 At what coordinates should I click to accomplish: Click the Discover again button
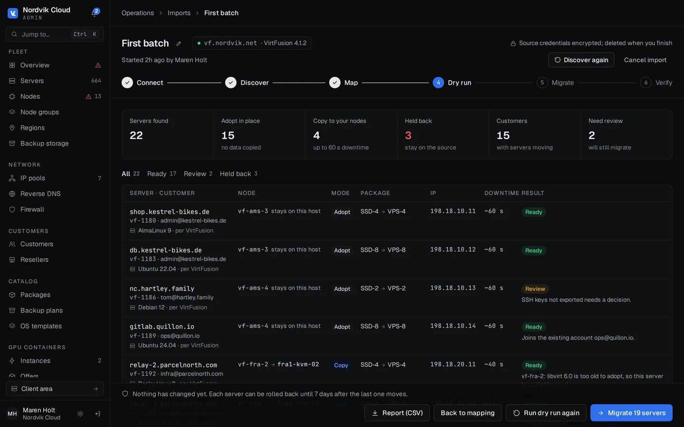point(581,60)
